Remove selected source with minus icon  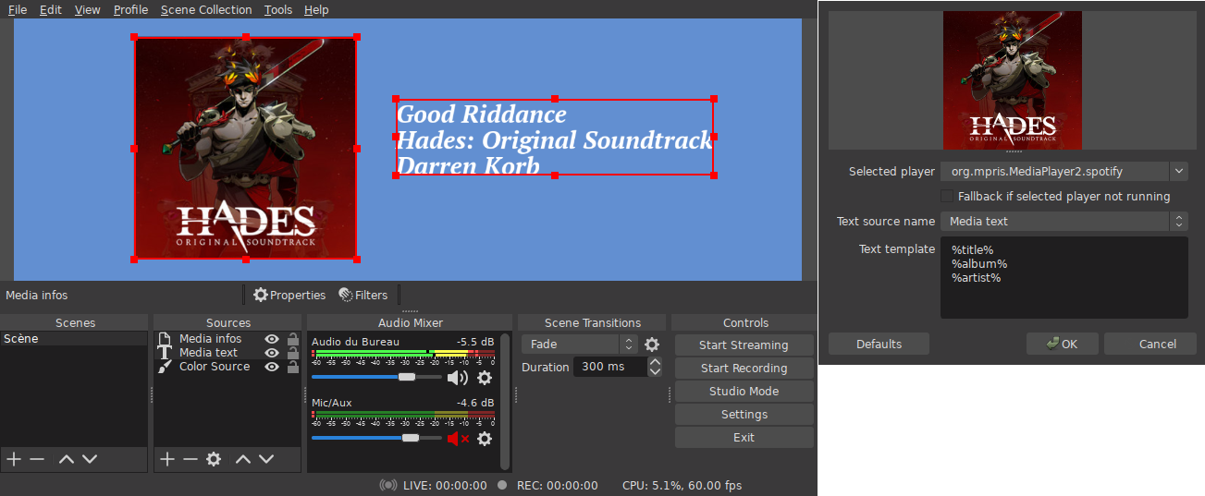191,459
